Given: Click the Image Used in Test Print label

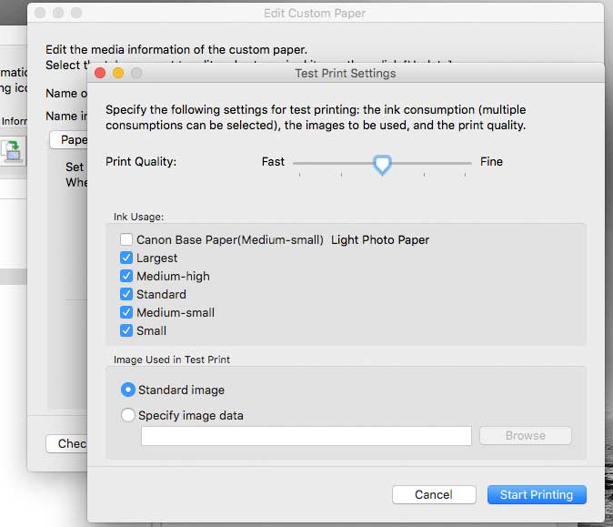Looking at the screenshot, I should pos(172,360).
